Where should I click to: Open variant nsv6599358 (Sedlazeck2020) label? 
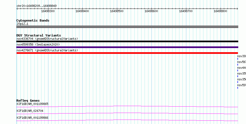38,44
